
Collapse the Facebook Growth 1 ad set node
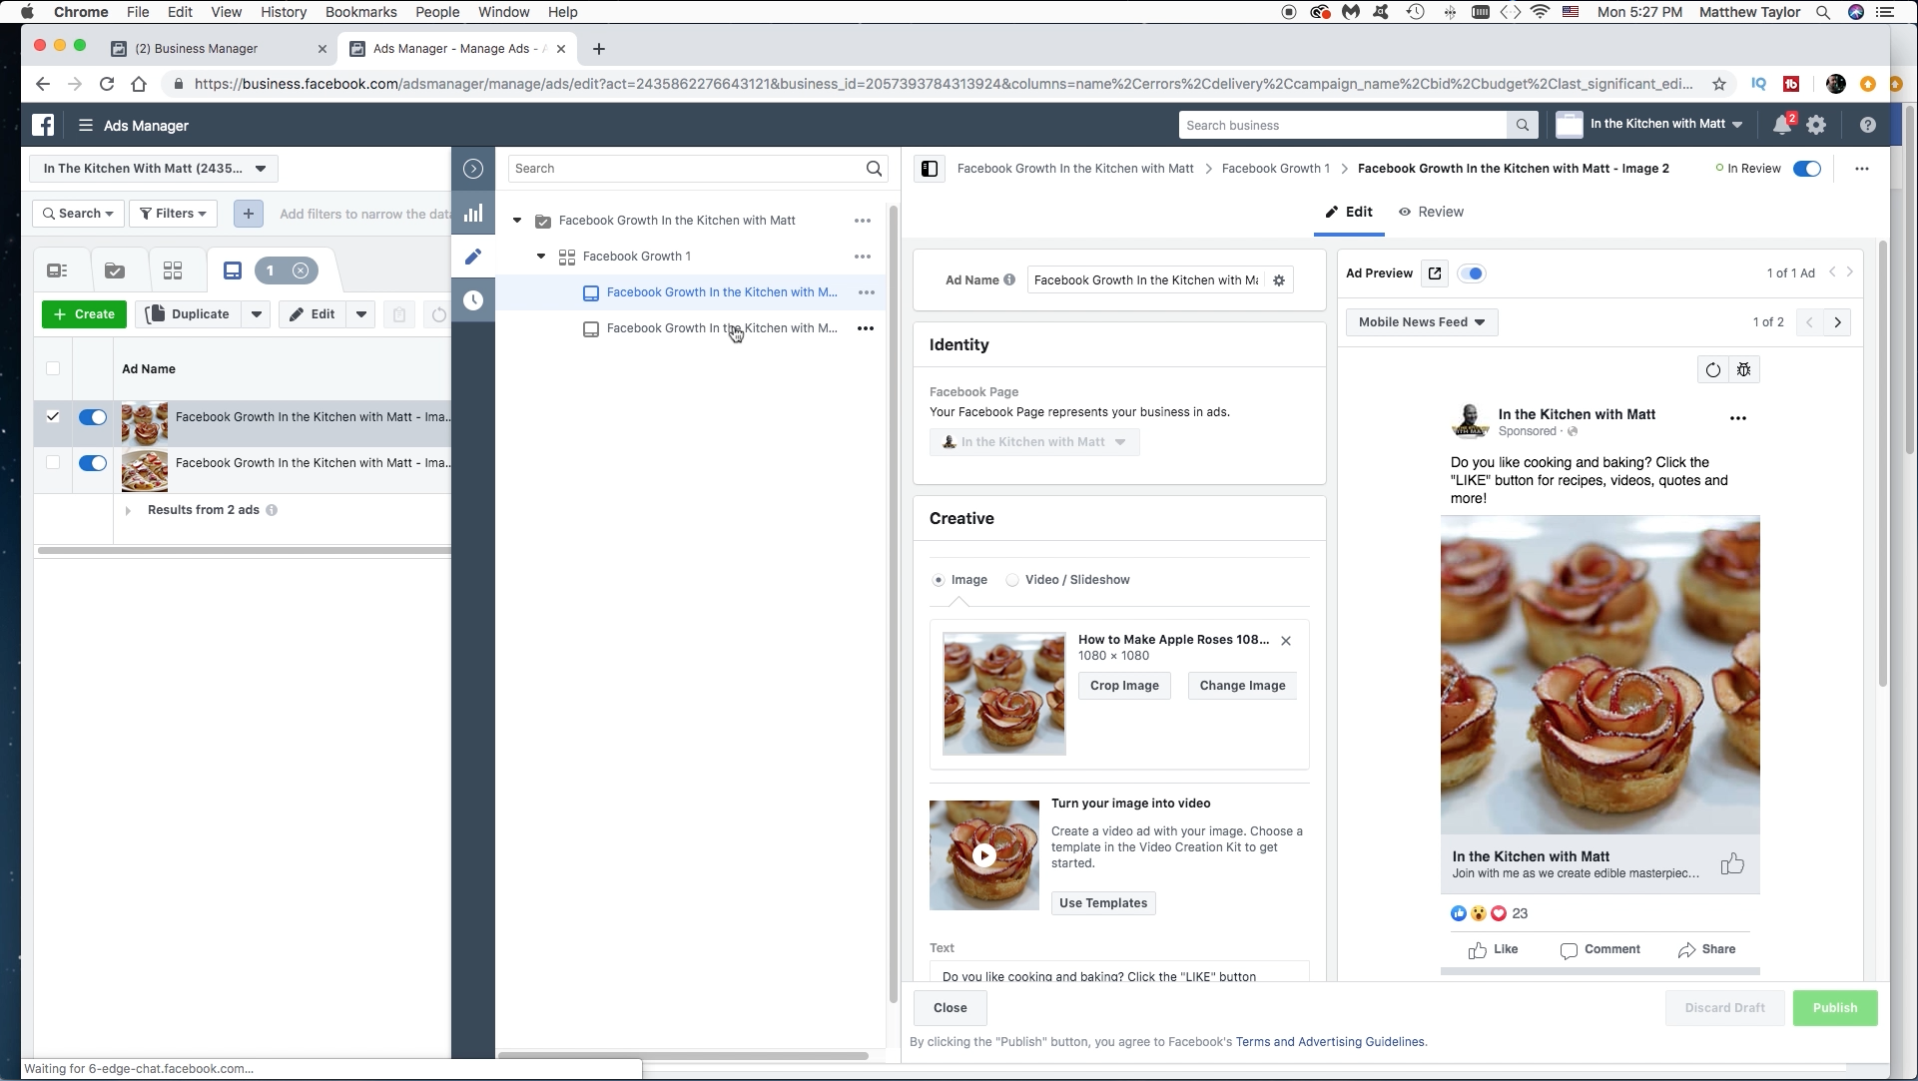(x=541, y=257)
